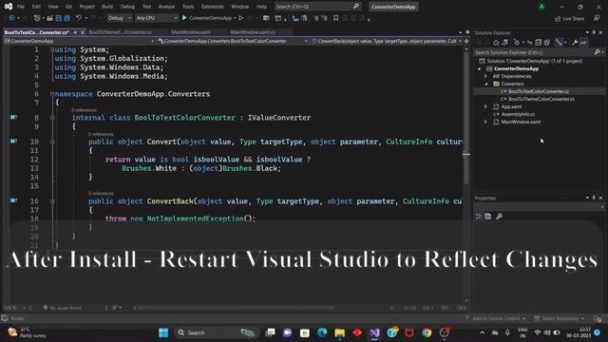The width and height of the screenshot is (608, 342).
Task: Click the bookmark toolbar icon
Action: [x=335, y=18]
